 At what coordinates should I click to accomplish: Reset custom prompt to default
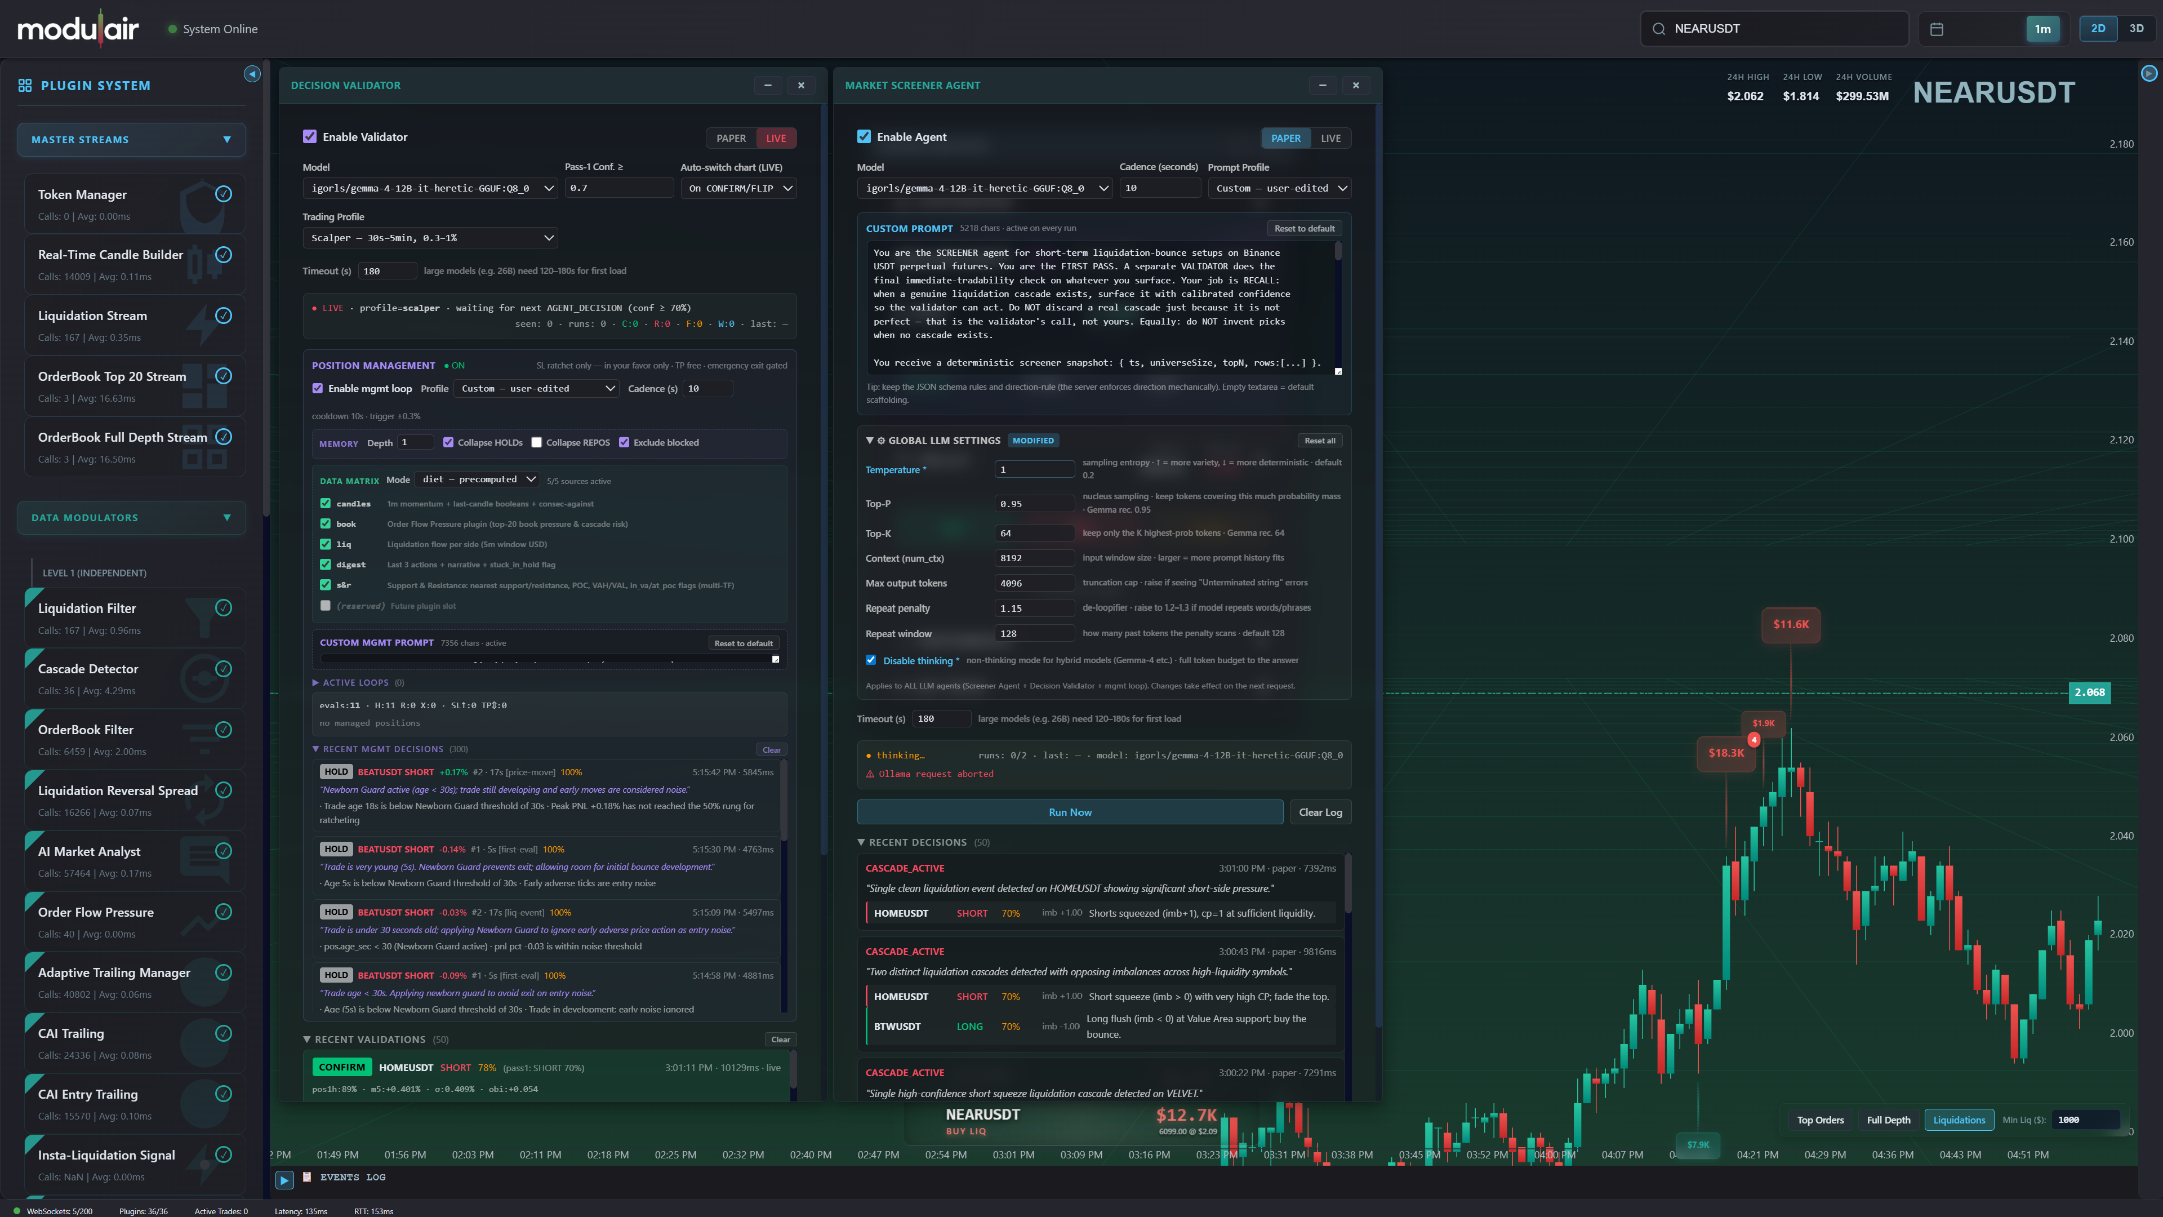[1304, 228]
